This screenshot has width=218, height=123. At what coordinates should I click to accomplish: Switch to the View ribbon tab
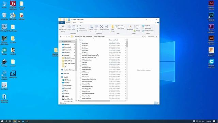[x=81, y=23]
